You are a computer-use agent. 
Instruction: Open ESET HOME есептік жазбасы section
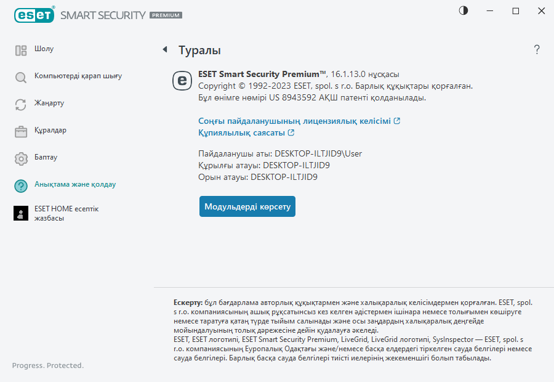coord(66,213)
